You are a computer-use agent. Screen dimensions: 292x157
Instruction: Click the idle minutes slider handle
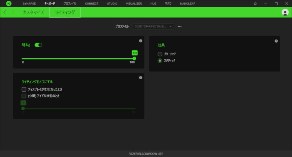(x=23, y=108)
